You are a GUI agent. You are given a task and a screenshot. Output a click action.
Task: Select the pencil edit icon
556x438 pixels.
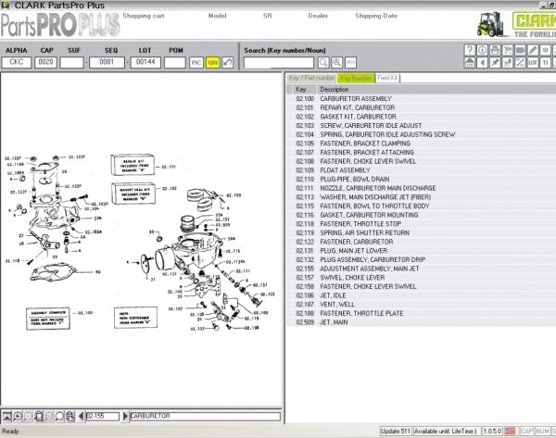click(533, 50)
